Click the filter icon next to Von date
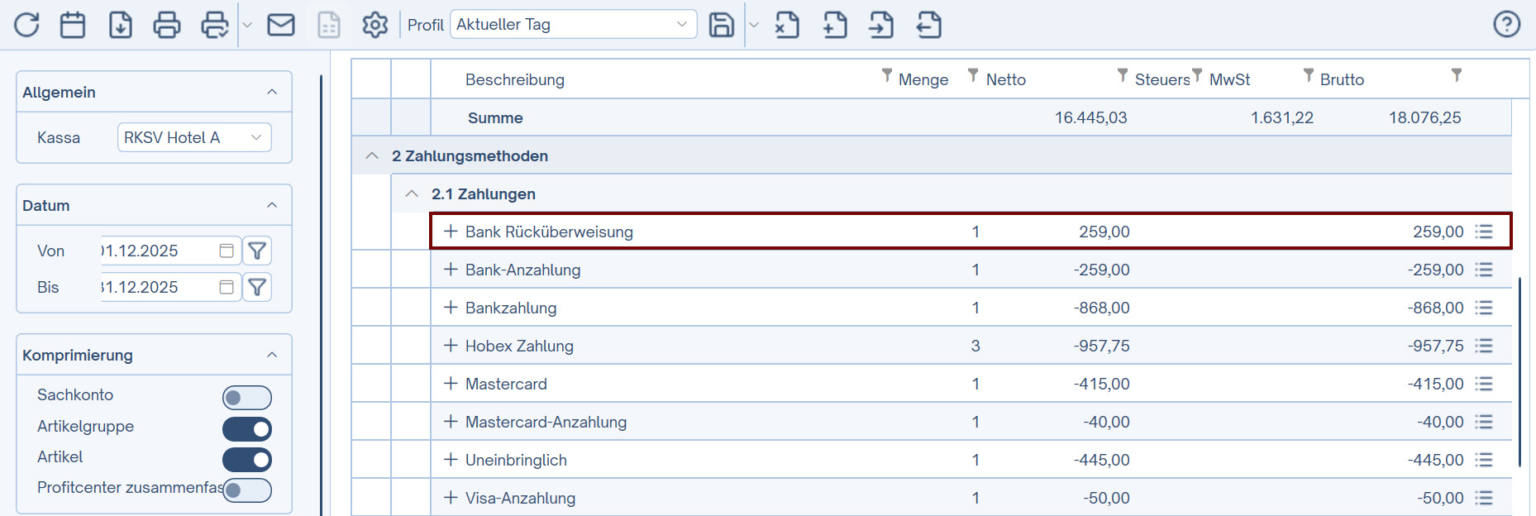The image size is (1536, 516). [x=257, y=251]
